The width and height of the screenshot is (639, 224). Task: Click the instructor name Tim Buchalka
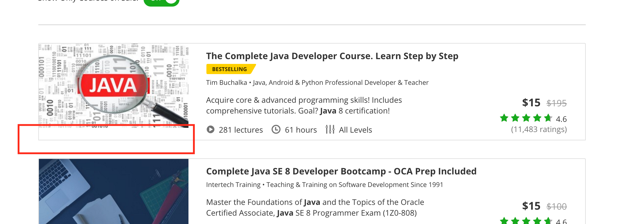226,83
